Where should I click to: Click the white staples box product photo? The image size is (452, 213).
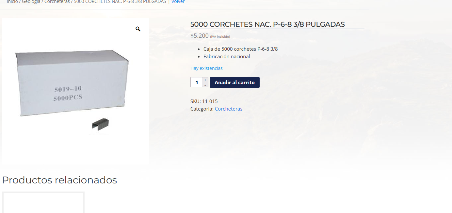pyautogui.click(x=73, y=83)
